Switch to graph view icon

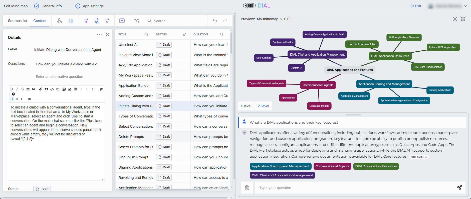click(59, 21)
